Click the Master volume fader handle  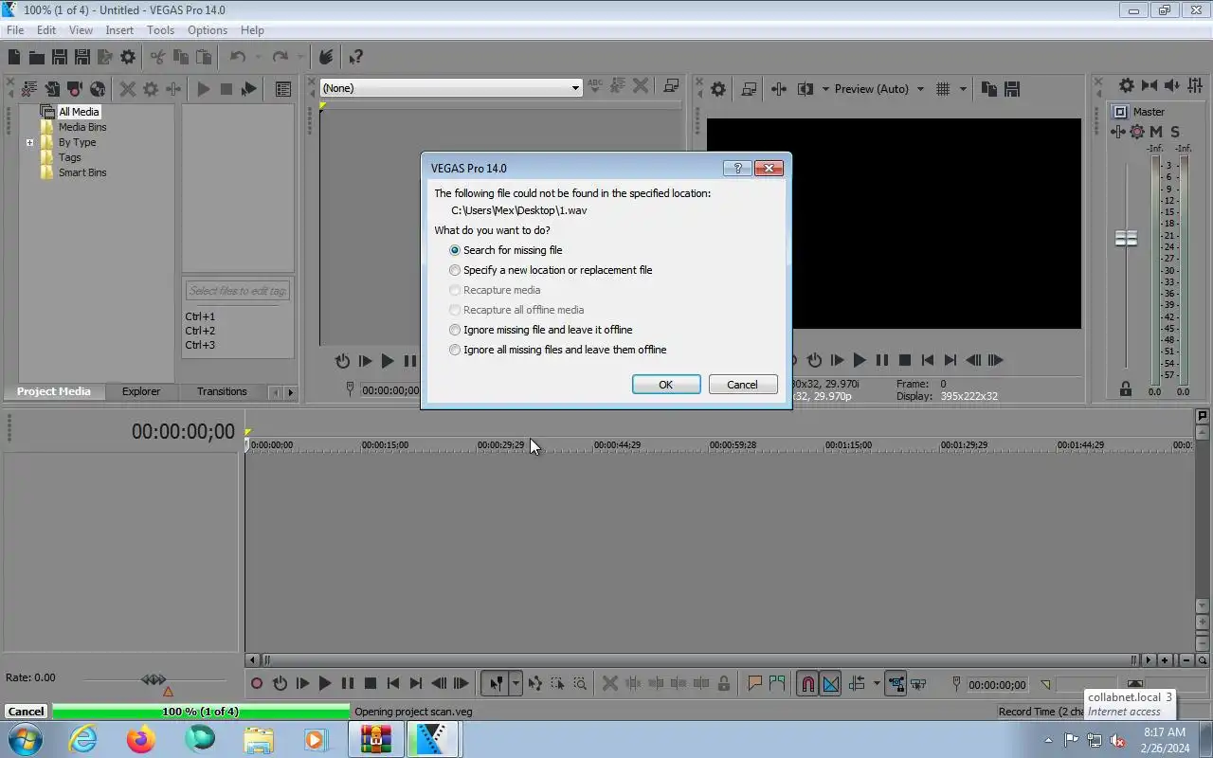coord(1126,239)
